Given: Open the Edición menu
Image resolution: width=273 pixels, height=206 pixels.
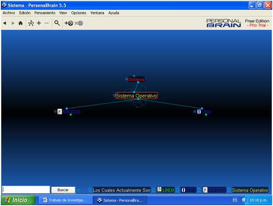Looking at the screenshot, I should click(x=25, y=13).
